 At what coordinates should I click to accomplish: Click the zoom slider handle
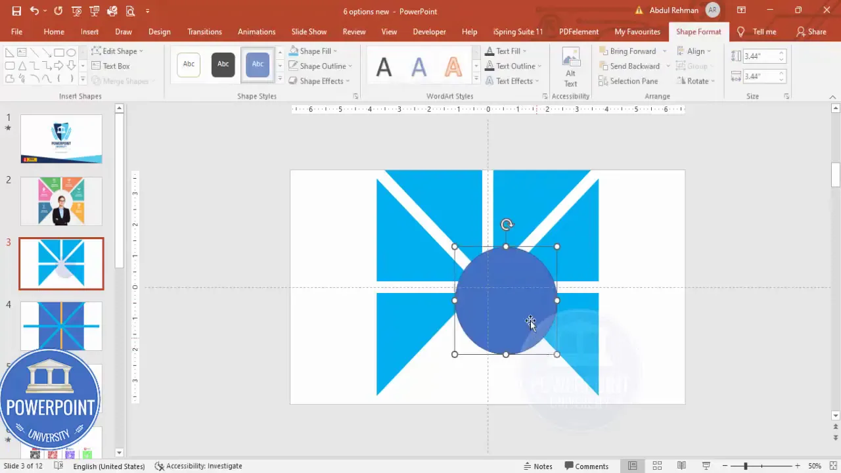(746, 466)
